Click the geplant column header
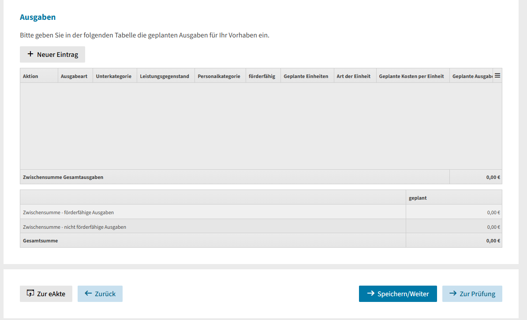 click(418, 198)
